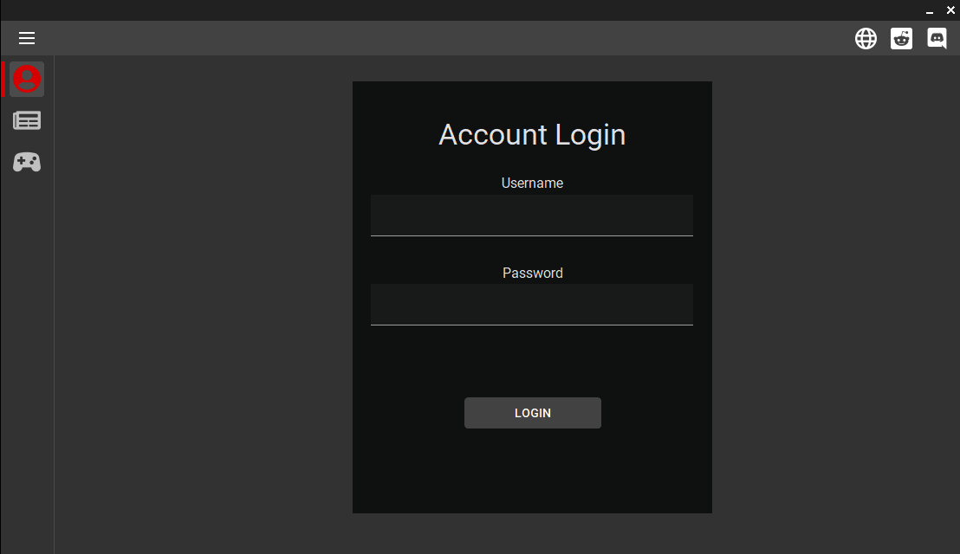
Task: Click empty toolbar space beside hamburger menu
Action: [347, 38]
